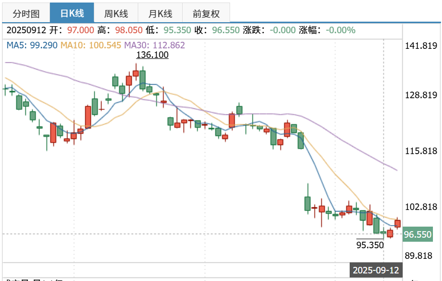Viewport: 442px width, 281px height.
Task: Click the MA10: 100.545 label
Action: pyautogui.click(x=91, y=45)
